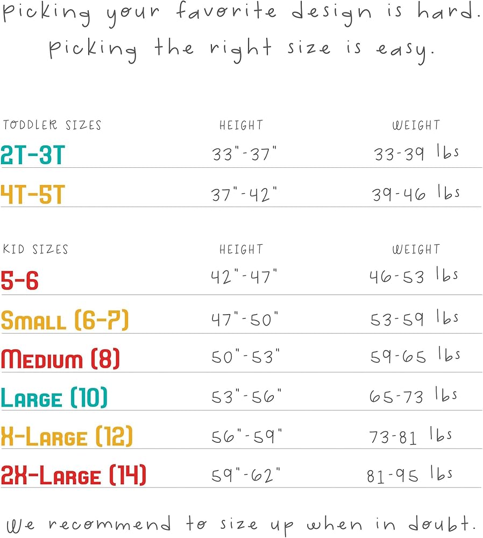Choose the Medium (8) size label
The width and height of the screenshot is (483, 538).
[60, 359]
